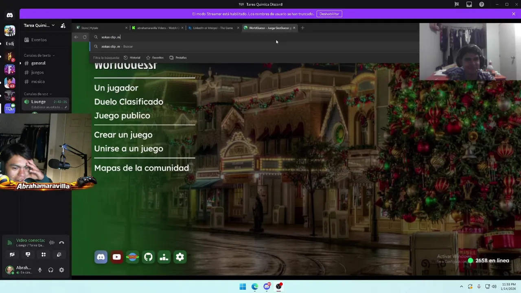Viewport: 521px width, 293px height.
Task: Disconnect from the voice call
Action: tap(61, 243)
